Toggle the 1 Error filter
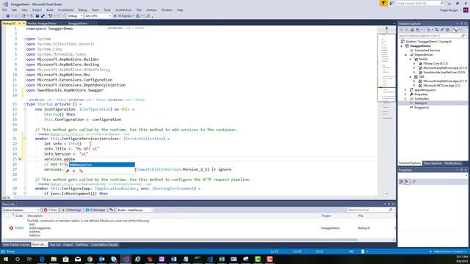The image size is (470, 264). (x=51, y=210)
